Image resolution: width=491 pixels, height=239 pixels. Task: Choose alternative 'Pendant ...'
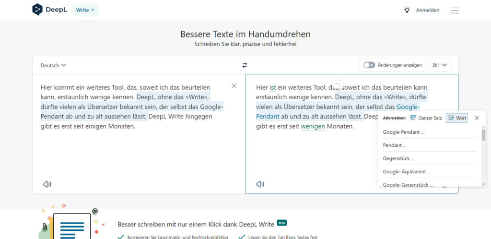[430, 145]
